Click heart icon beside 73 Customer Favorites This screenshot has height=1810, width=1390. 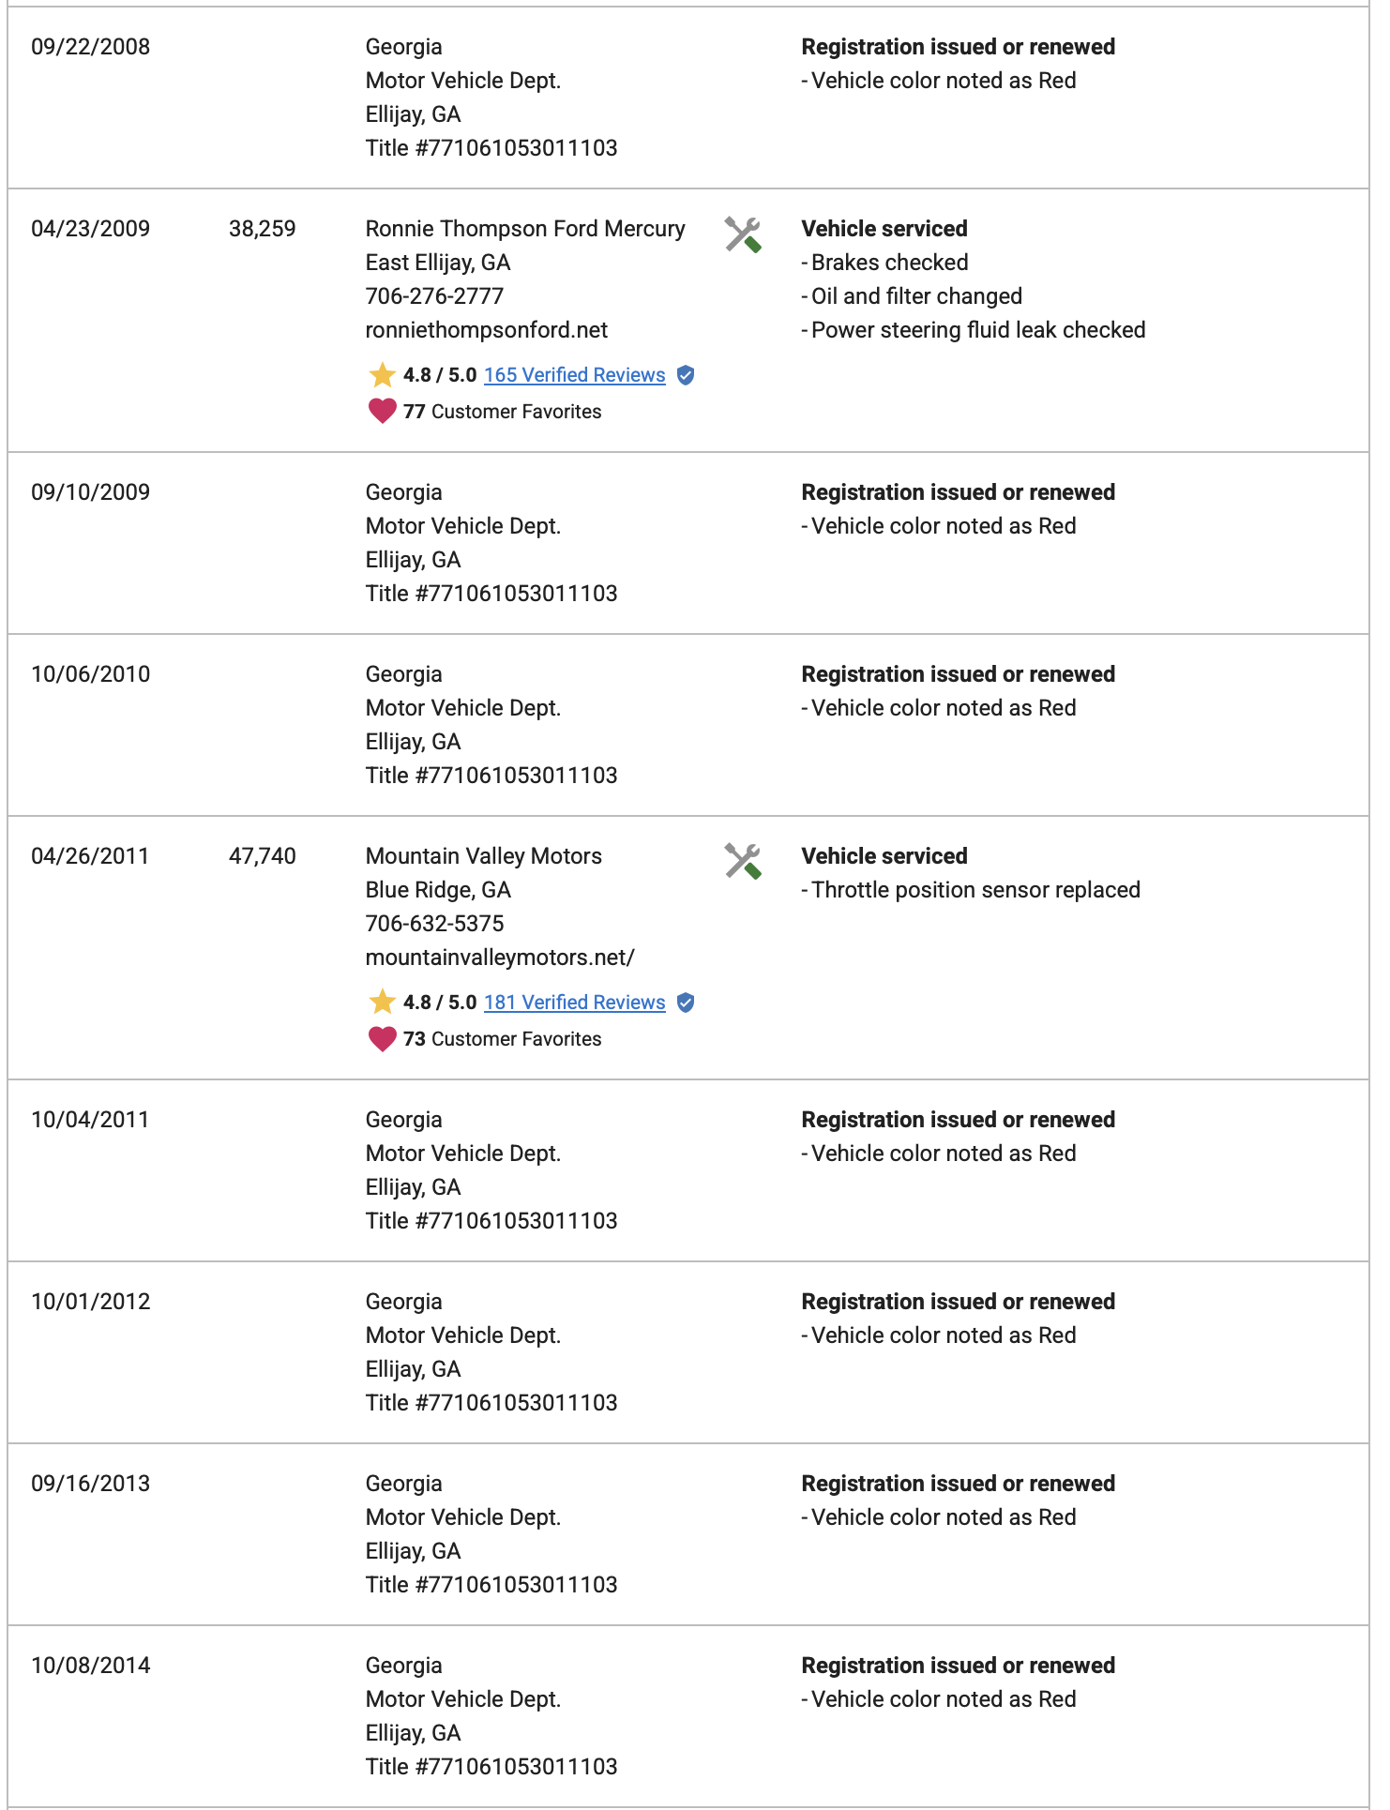coord(382,1038)
